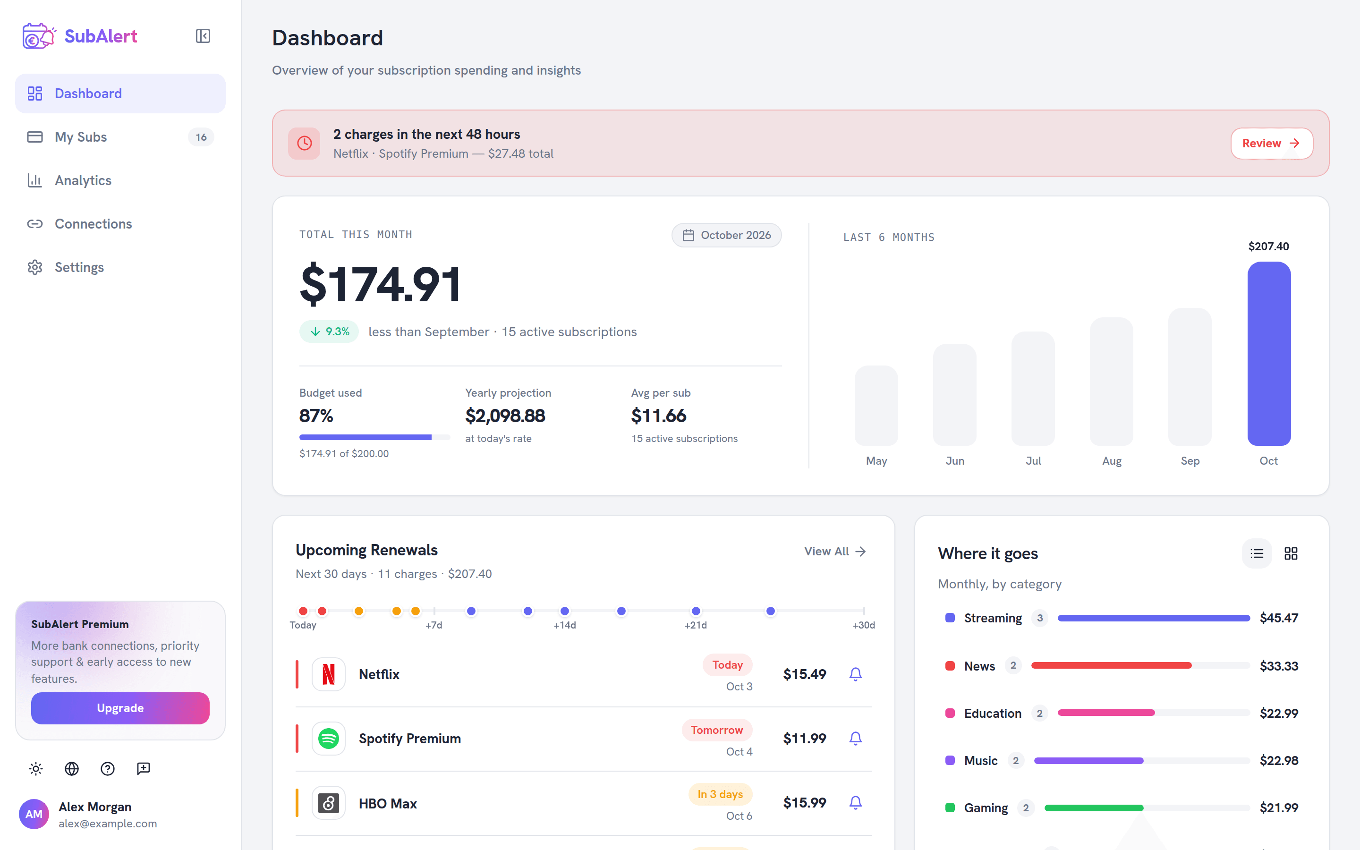This screenshot has height=850, width=1360.
Task: Toggle the light theme sun icon
Action: [36, 768]
